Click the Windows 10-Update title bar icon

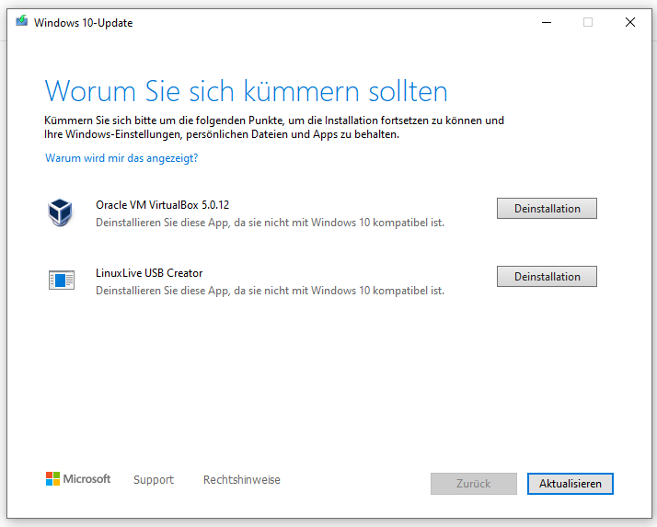tap(22, 20)
